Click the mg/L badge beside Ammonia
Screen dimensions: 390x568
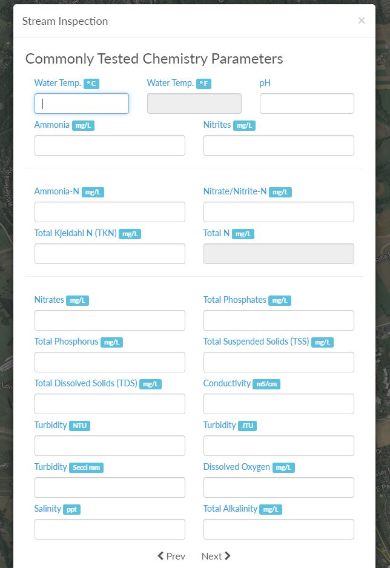[83, 126]
